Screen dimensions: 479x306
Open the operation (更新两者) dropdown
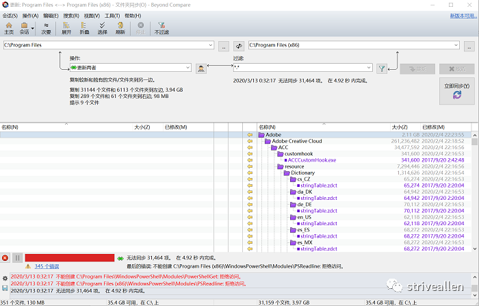tap(188, 68)
